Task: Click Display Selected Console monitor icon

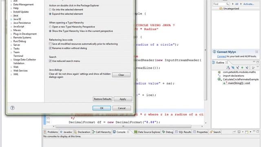Action: pyautogui.click(x=239, y=132)
